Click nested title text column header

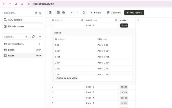[x=114, y=39]
